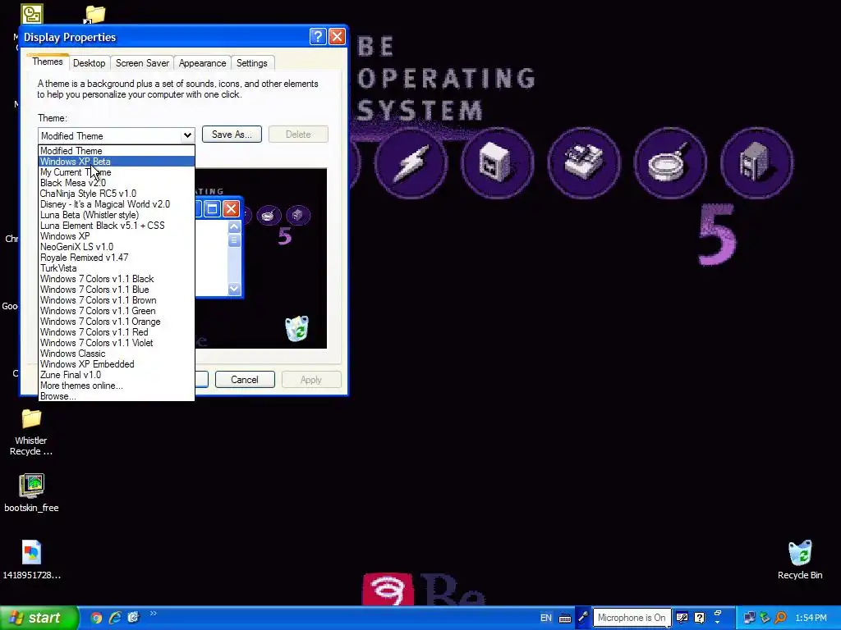Choose Windows 7 Colors v1.1 Red
This screenshot has height=630, width=841.
click(x=117, y=332)
